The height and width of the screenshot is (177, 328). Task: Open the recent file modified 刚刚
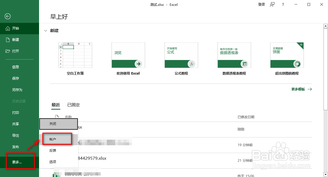(x=181, y=129)
